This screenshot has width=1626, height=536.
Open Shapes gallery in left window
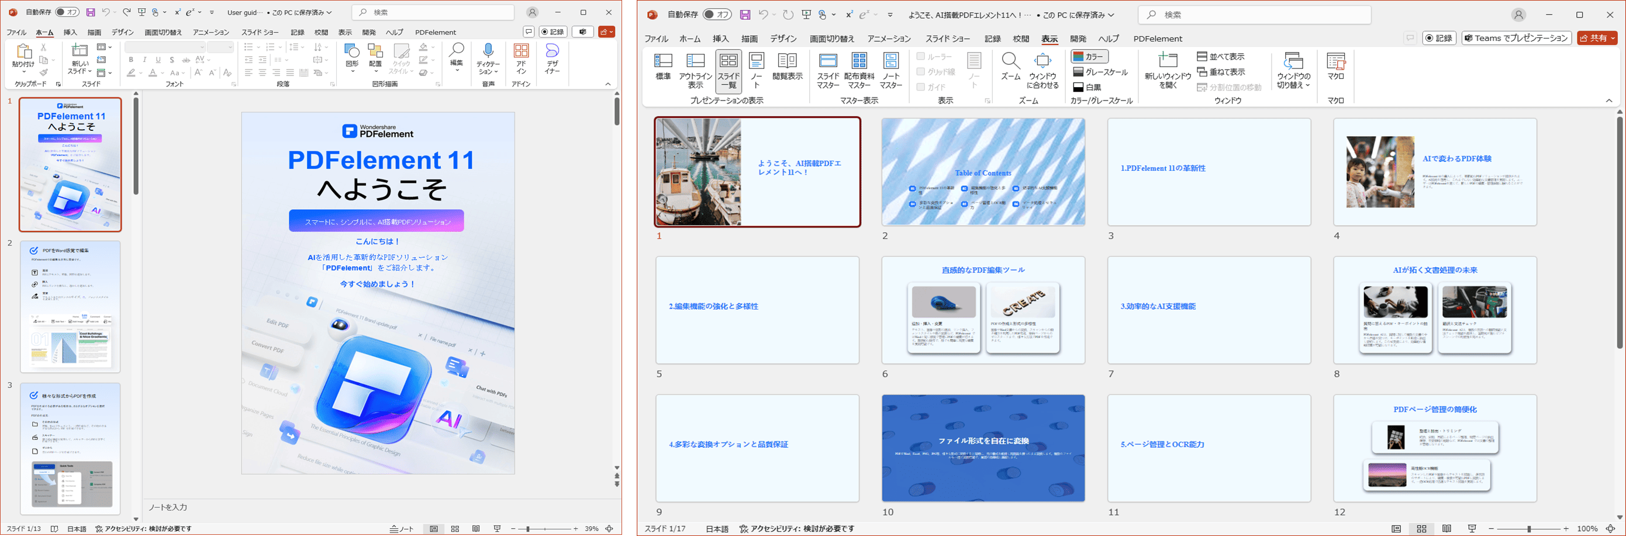point(352,51)
